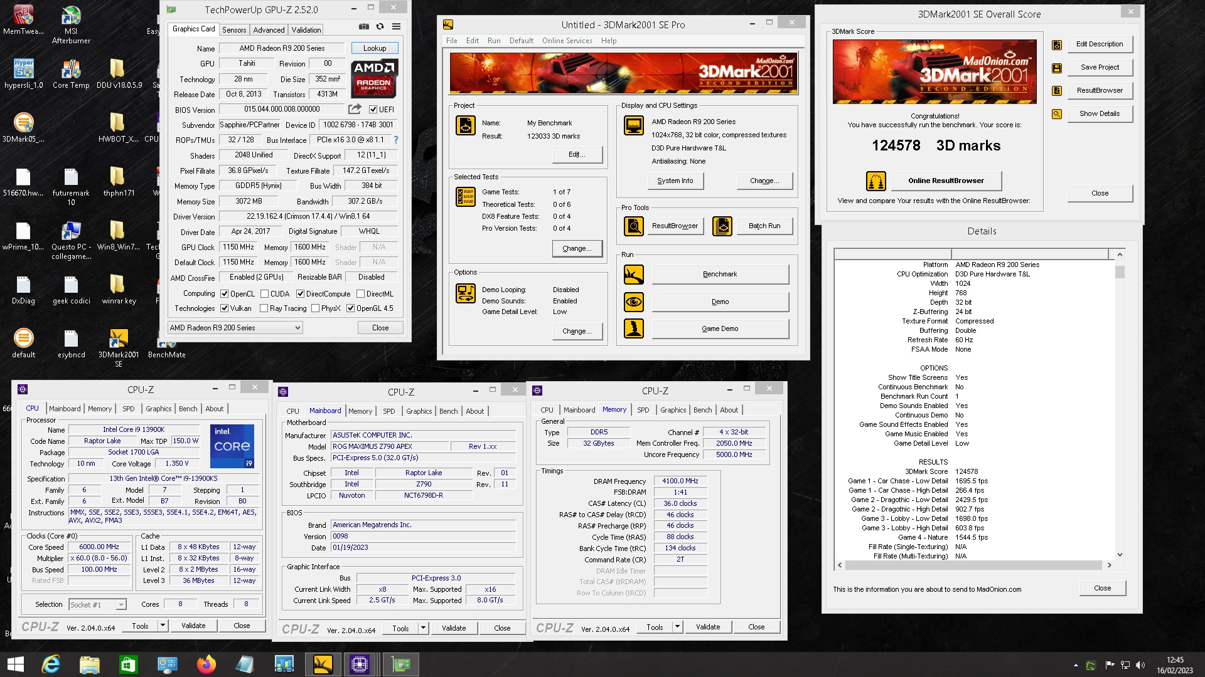This screenshot has width=1205, height=677.
Task: Open the 3DMark2001 SE desktop shortcut
Action: tap(119, 348)
